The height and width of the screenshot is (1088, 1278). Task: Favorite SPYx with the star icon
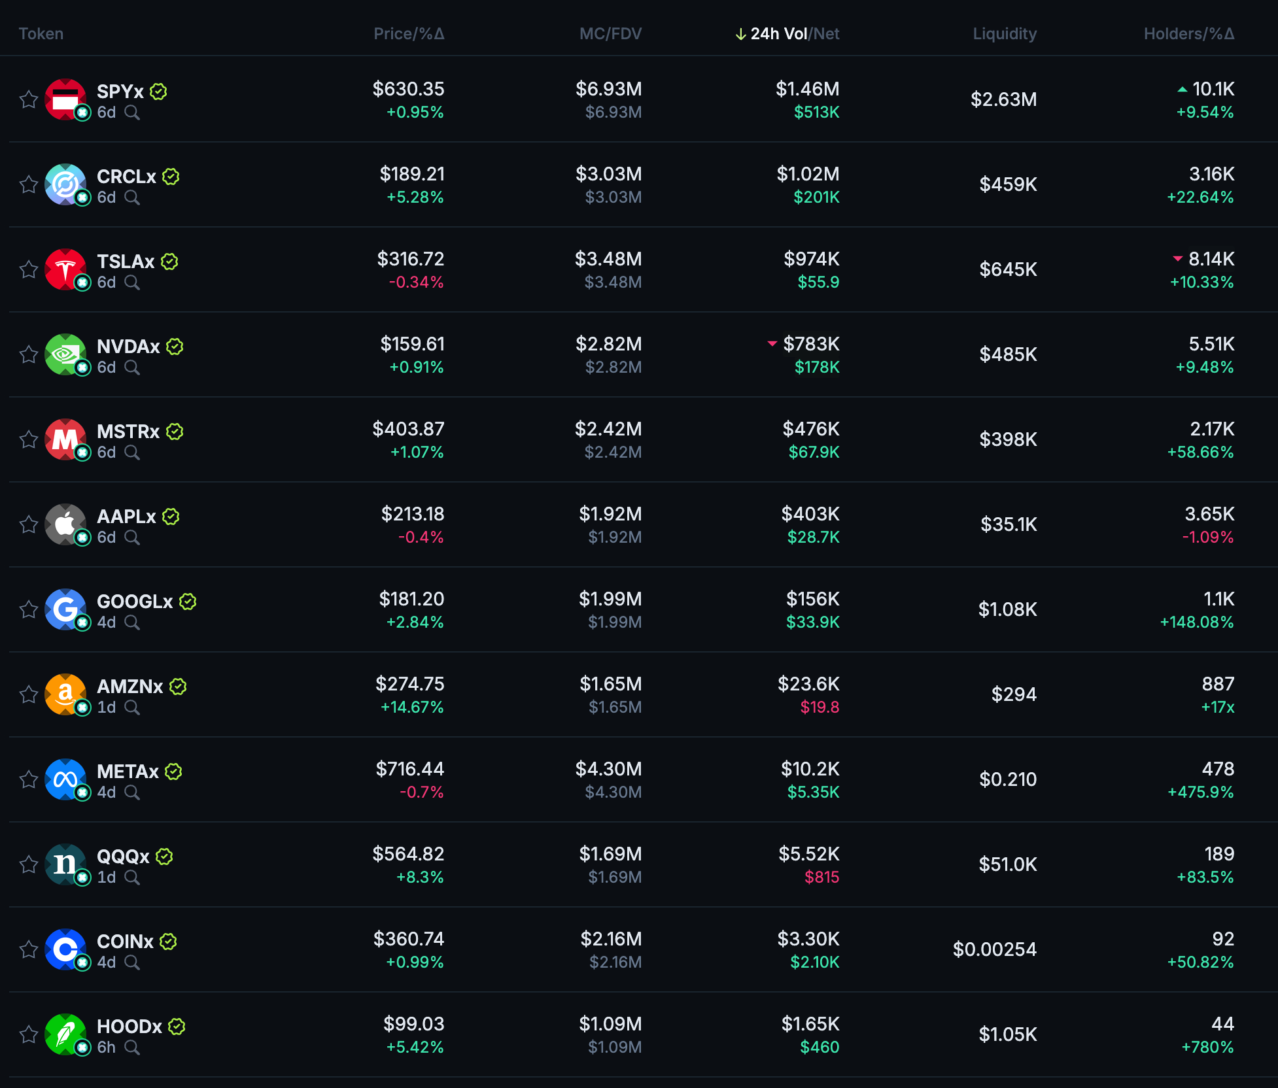tap(28, 99)
